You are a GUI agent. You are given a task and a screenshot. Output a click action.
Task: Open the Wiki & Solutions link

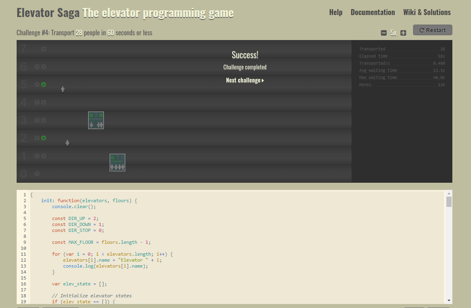pos(427,12)
